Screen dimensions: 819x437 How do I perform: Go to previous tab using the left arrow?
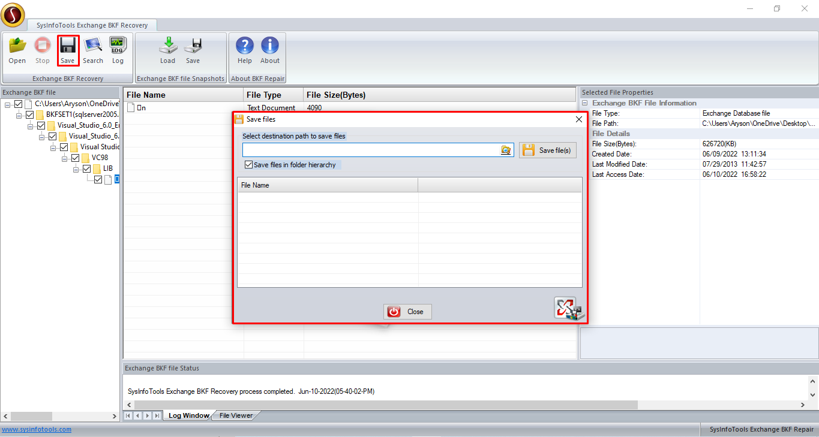coord(138,415)
